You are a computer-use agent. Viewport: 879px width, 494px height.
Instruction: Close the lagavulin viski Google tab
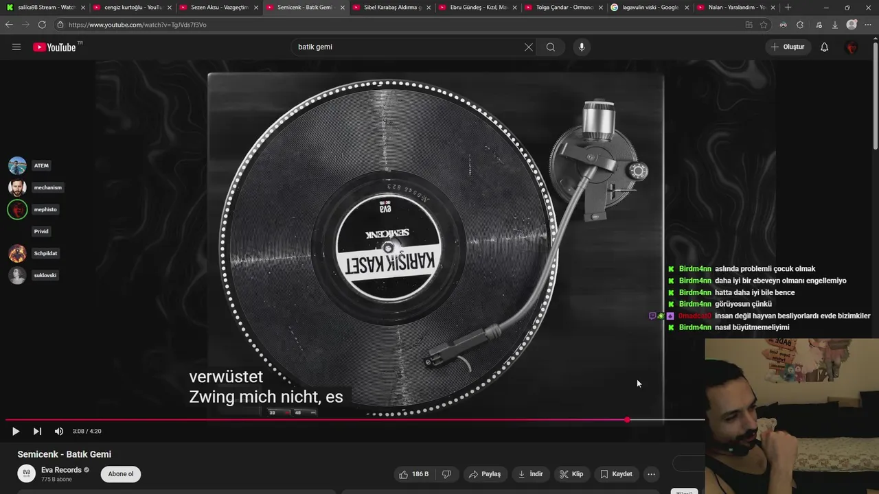tap(687, 8)
